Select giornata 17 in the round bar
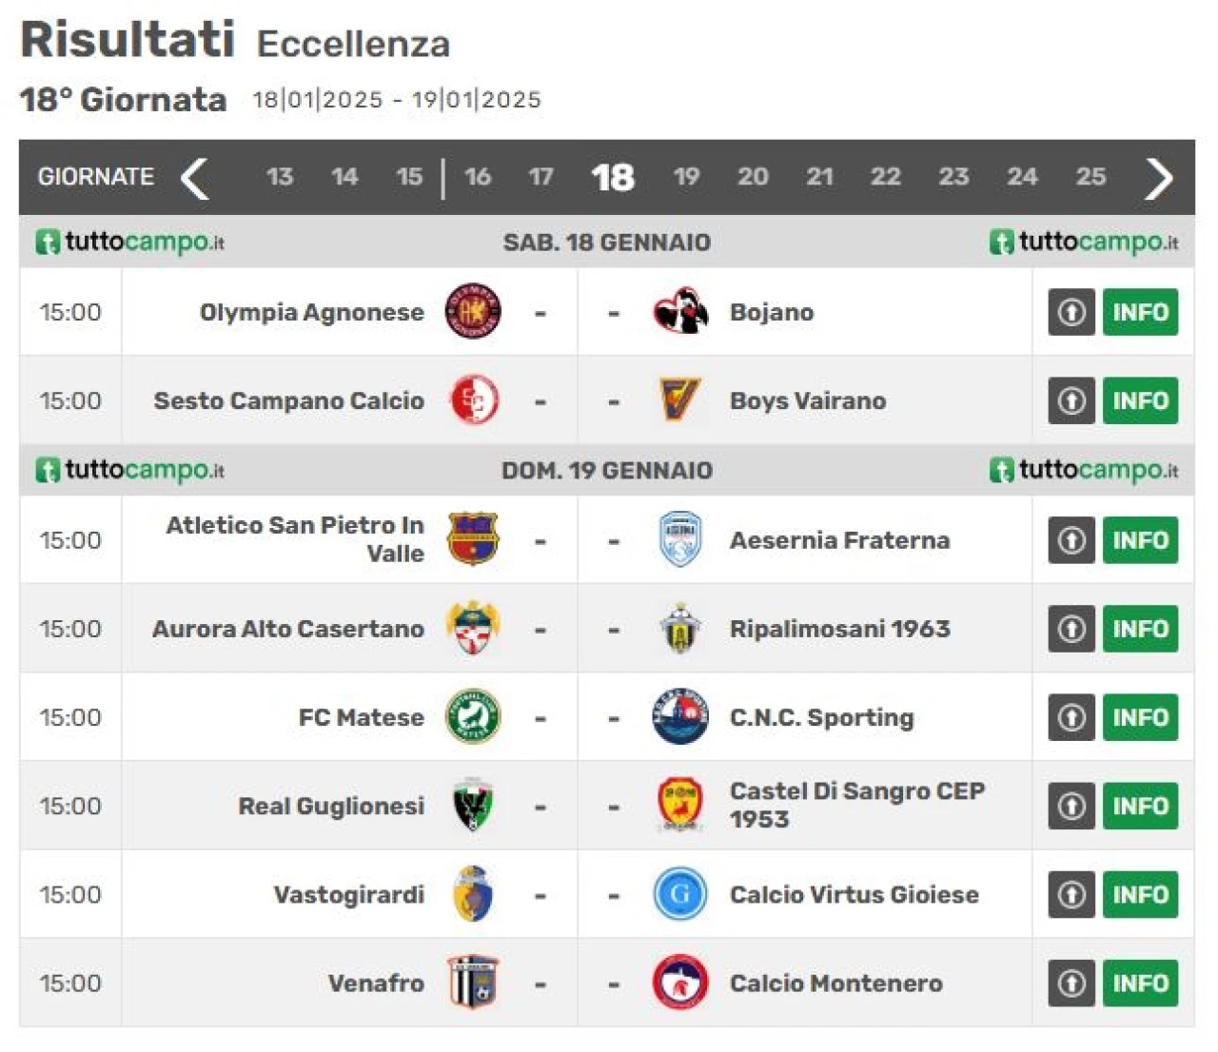 click(x=540, y=177)
